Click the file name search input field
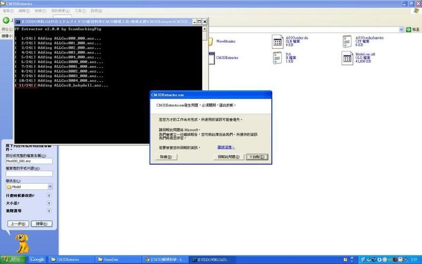This screenshot has height=264, width=422. pos(29,161)
